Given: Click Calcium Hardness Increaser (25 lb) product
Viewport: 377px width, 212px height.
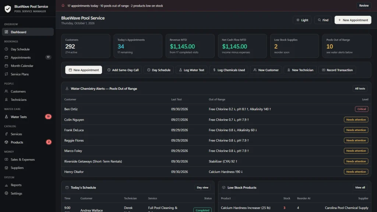Looking at the screenshot, I should point(246,208).
